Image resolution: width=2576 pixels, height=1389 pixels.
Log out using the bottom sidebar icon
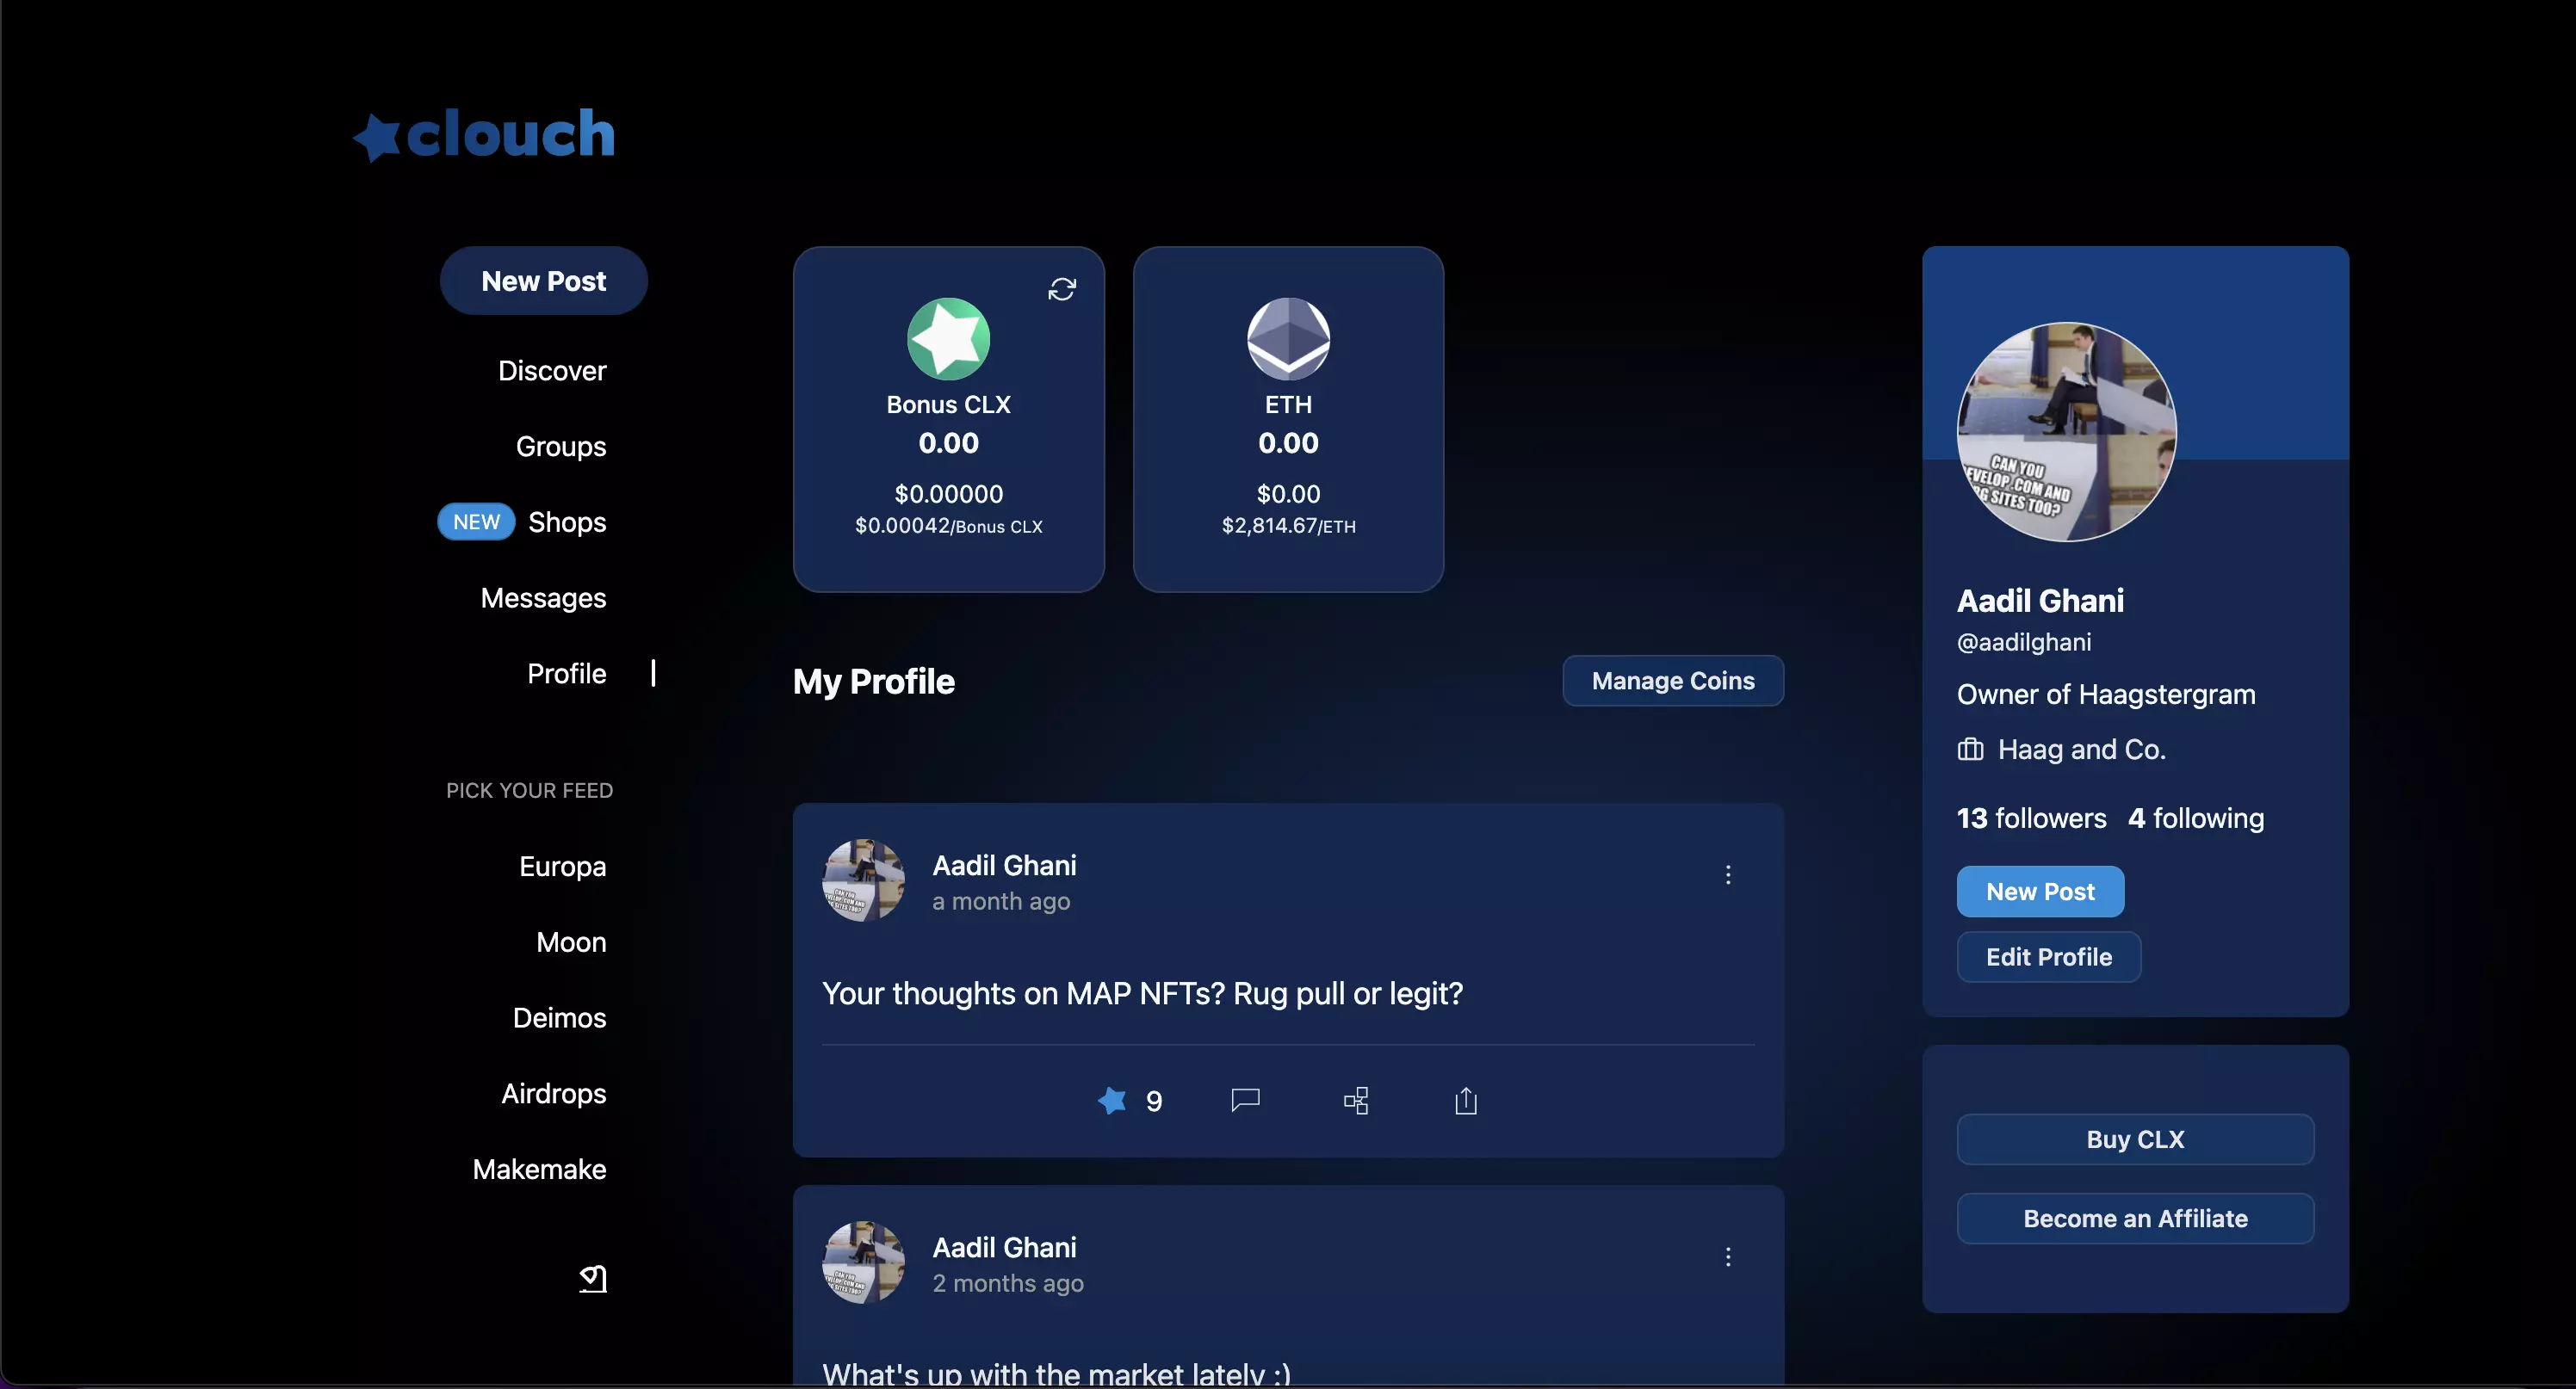(x=593, y=1279)
